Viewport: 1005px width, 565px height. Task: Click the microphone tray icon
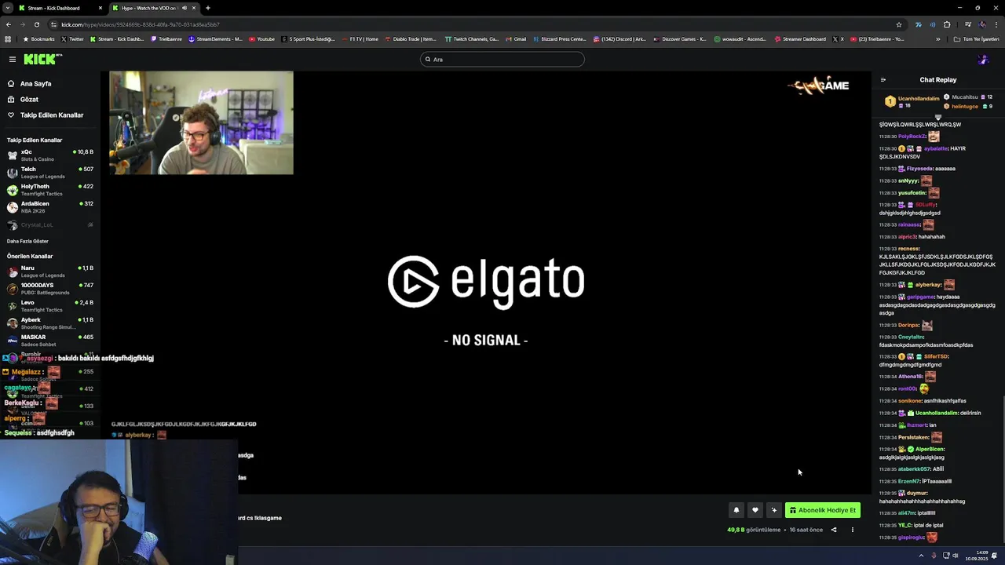(x=934, y=556)
